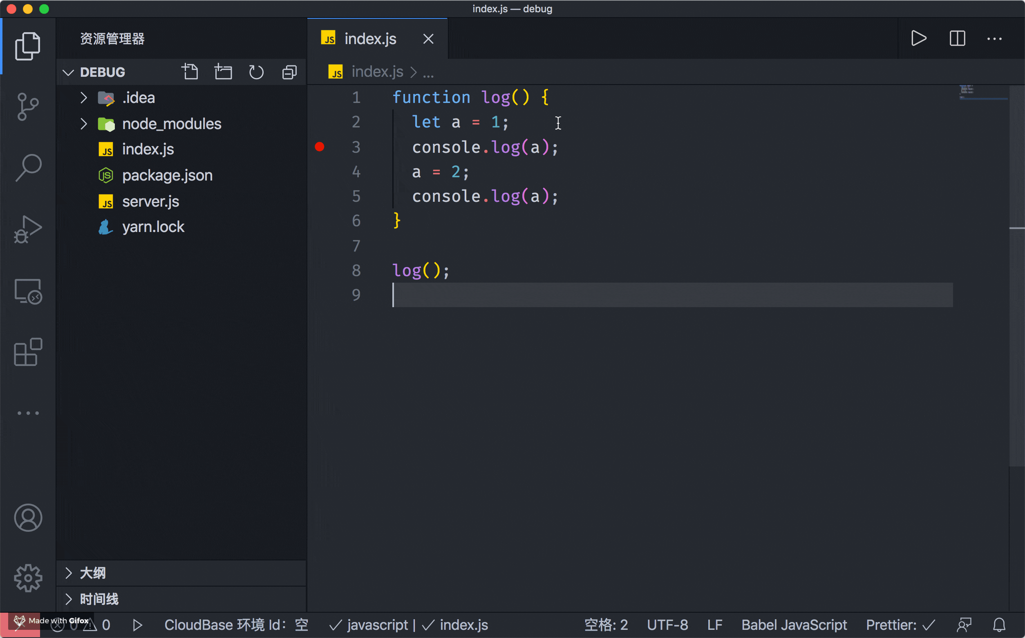1025x638 pixels.
Task: Open server.js from the file tree
Action: pos(150,201)
